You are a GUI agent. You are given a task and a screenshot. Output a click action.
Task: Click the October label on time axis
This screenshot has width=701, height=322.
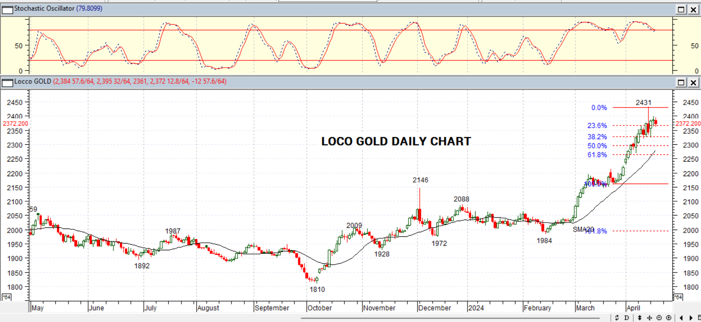click(319, 308)
